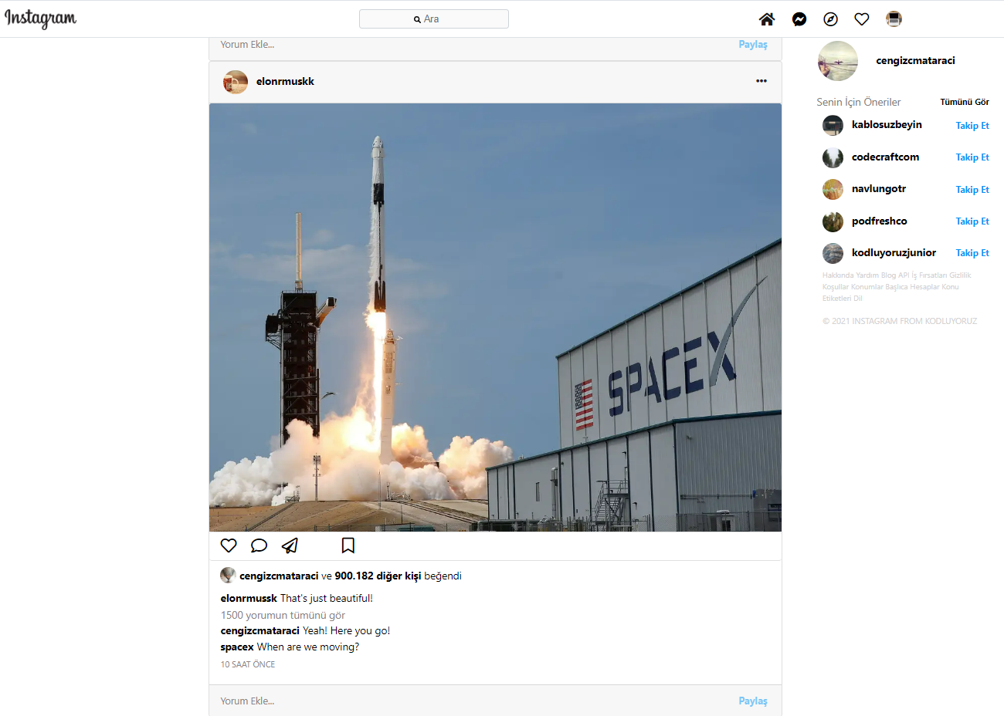
Task: Open the three-dot options menu on the post
Action: pyautogui.click(x=761, y=81)
